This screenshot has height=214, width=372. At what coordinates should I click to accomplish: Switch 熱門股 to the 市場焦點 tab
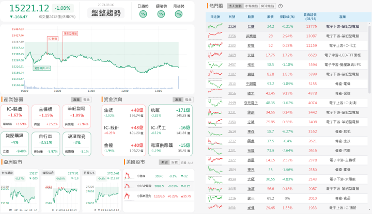point(252,6)
